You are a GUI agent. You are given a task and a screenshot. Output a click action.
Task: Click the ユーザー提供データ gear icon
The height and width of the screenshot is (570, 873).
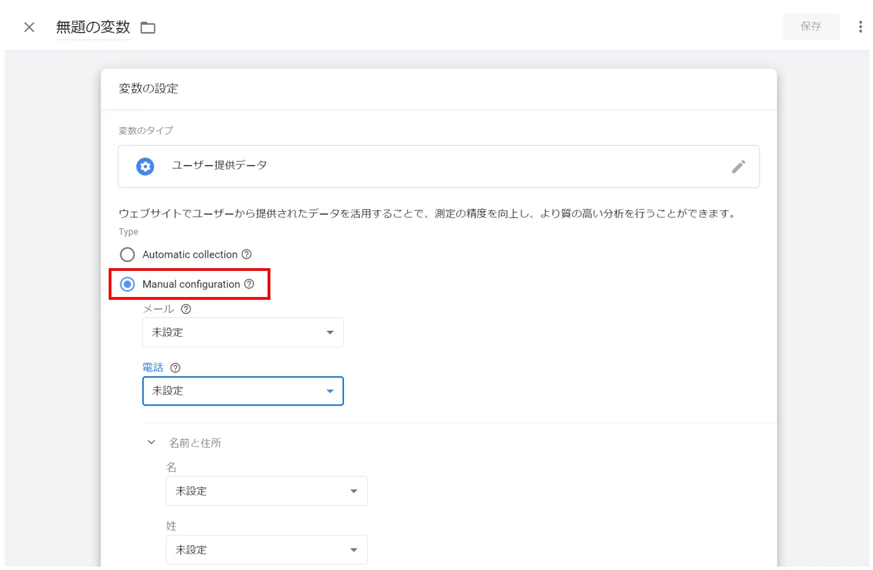point(144,166)
